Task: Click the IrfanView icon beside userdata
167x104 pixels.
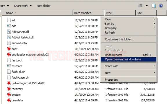Action: click(9, 100)
